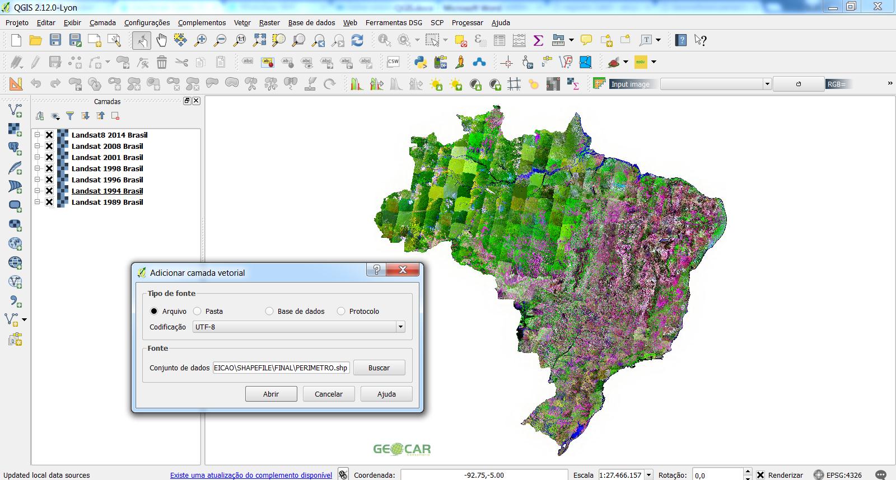This screenshot has height=480, width=896.
Task: Click the CSW MetaSearch icon
Action: (x=393, y=62)
